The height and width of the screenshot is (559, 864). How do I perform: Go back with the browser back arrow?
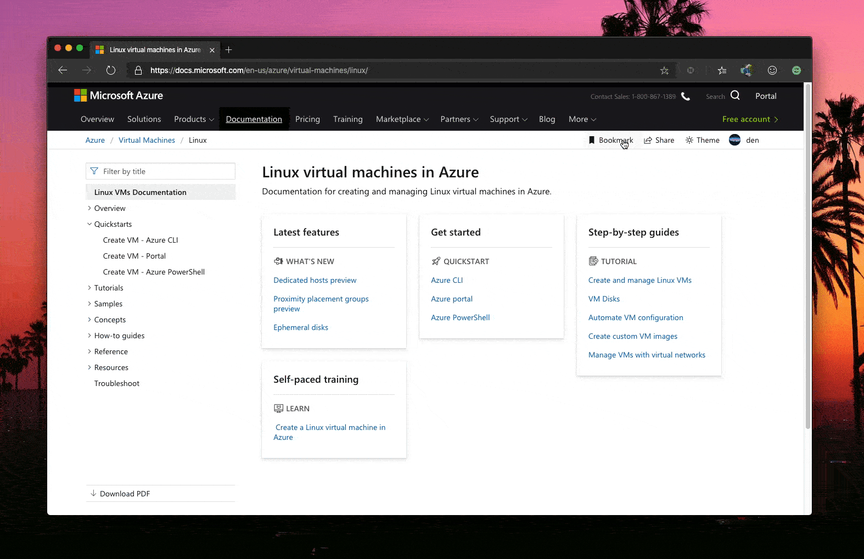pyautogui.click(x=63, y=70)
